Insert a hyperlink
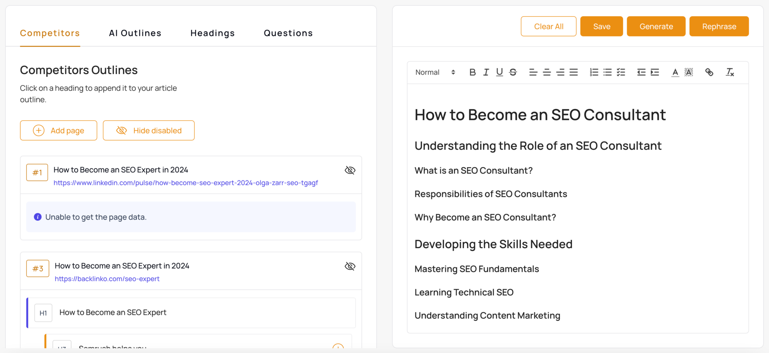 pyautogui.click(x=709, y=72)
